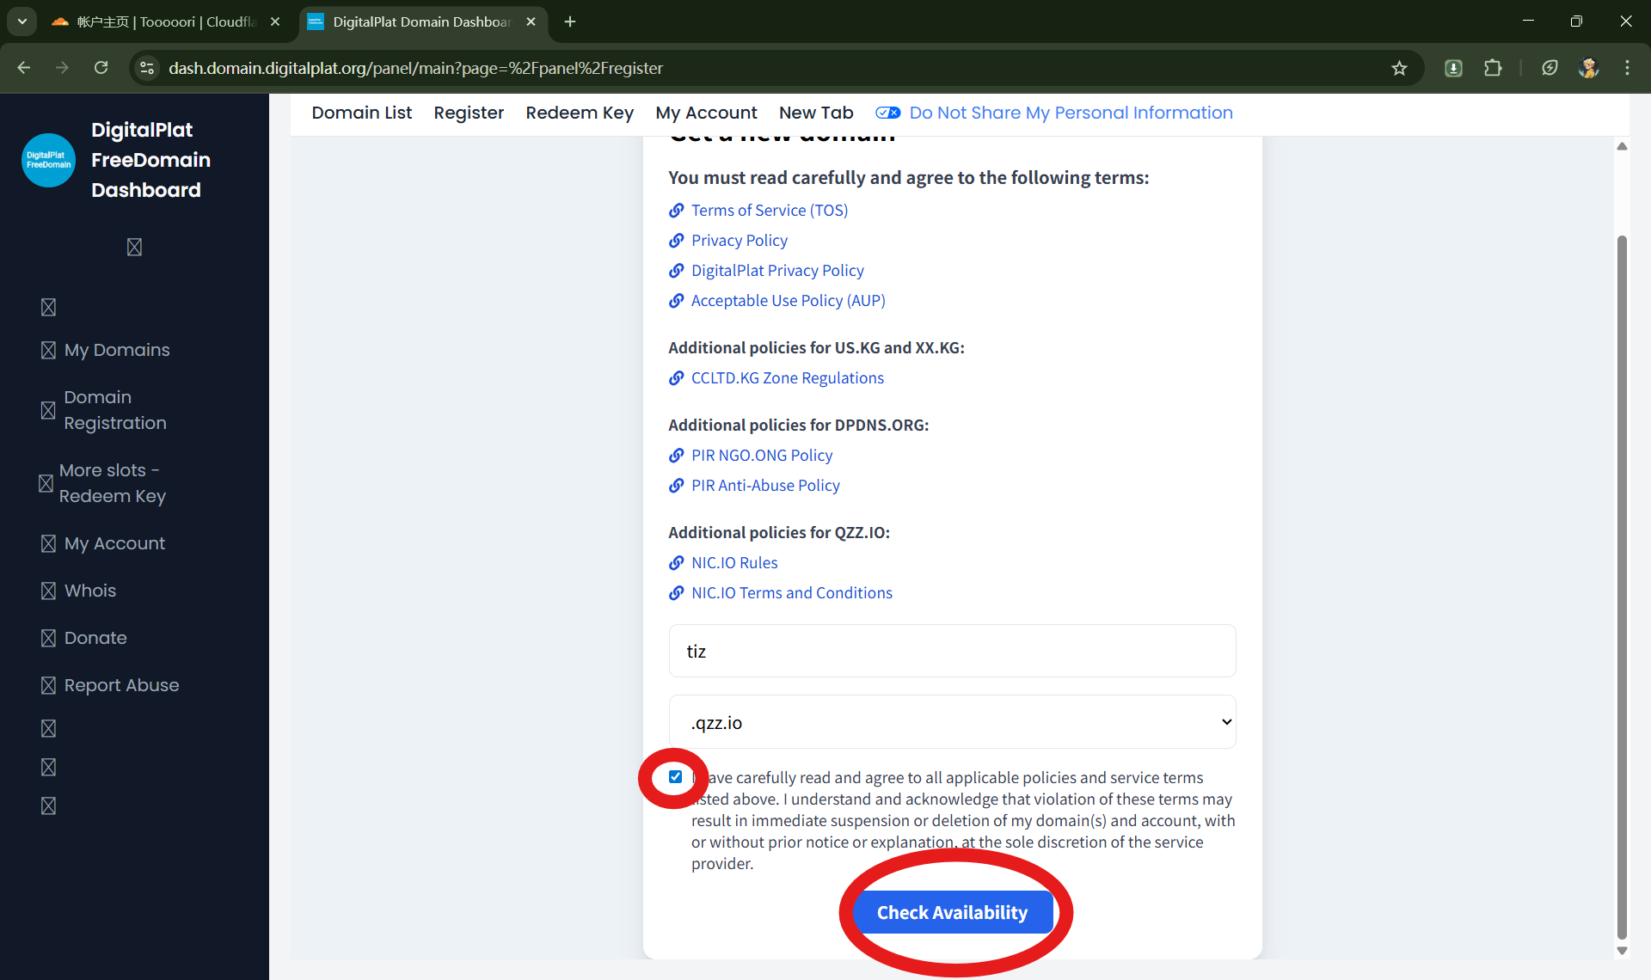Viewport: 1651px width, 980px height.
Task: Click the link icon beside Privacy Policy
Action: click(x=677, y=241)
